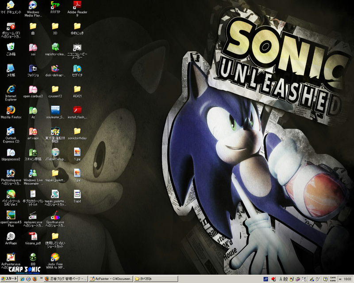Screen dimensions: 354x283
Task: Open the AE421 folder
Action: (77, 89)
